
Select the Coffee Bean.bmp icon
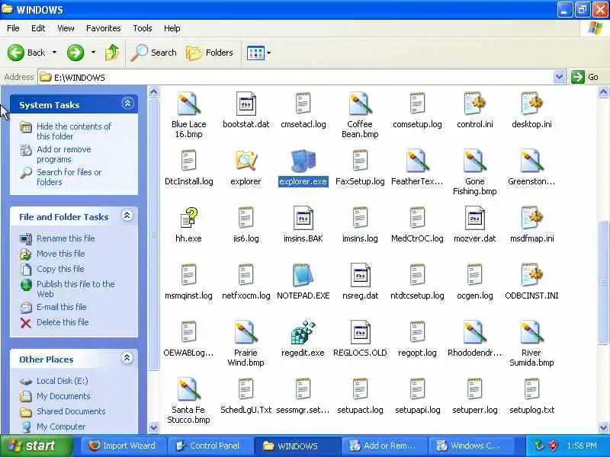[360, 104]
